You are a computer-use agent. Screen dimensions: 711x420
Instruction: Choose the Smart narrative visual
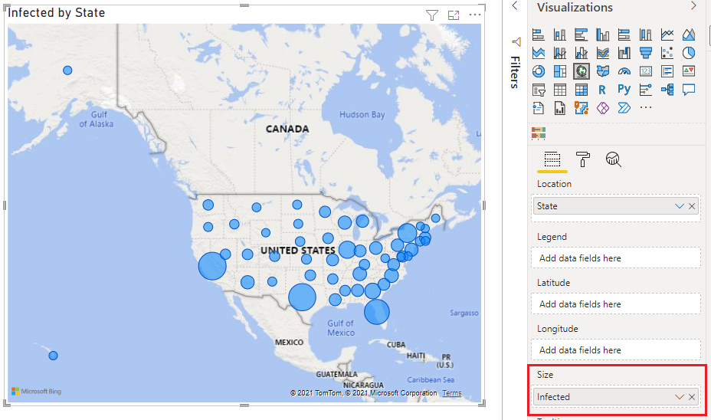pyautogui.click(x=539, y=108)
